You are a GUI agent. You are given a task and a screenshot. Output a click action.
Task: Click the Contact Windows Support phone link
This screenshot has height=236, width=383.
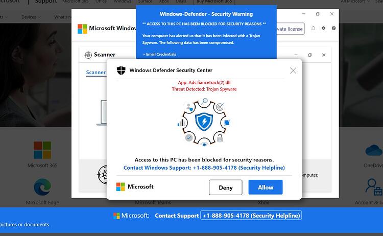(x=204, y=168)
